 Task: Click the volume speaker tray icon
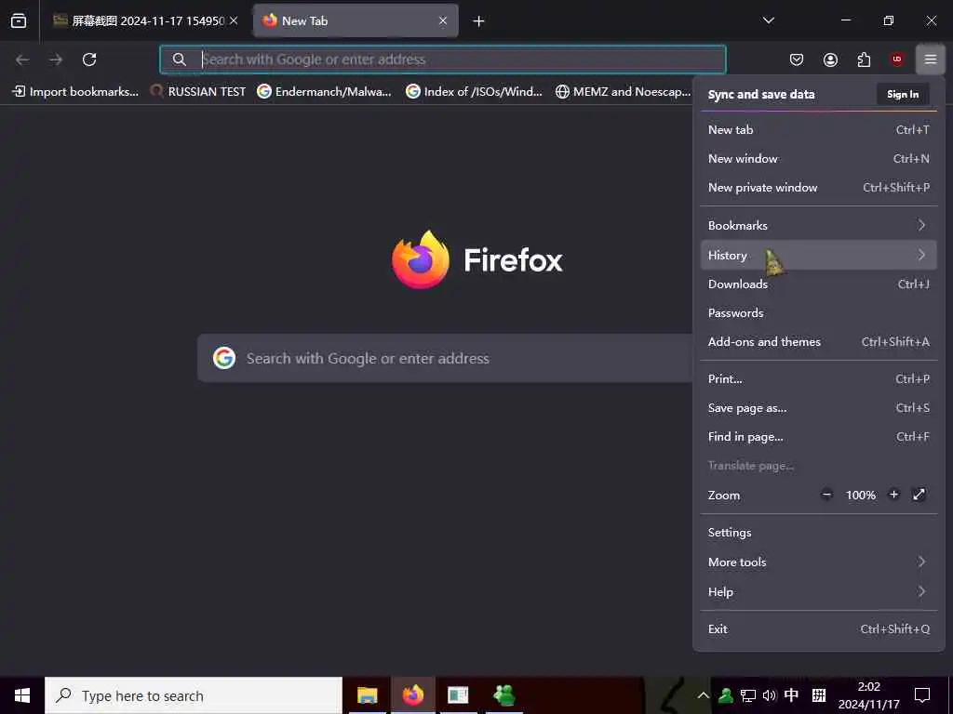770,695
